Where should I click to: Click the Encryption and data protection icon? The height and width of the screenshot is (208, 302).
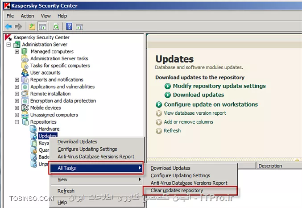click(x=25, y=101)
